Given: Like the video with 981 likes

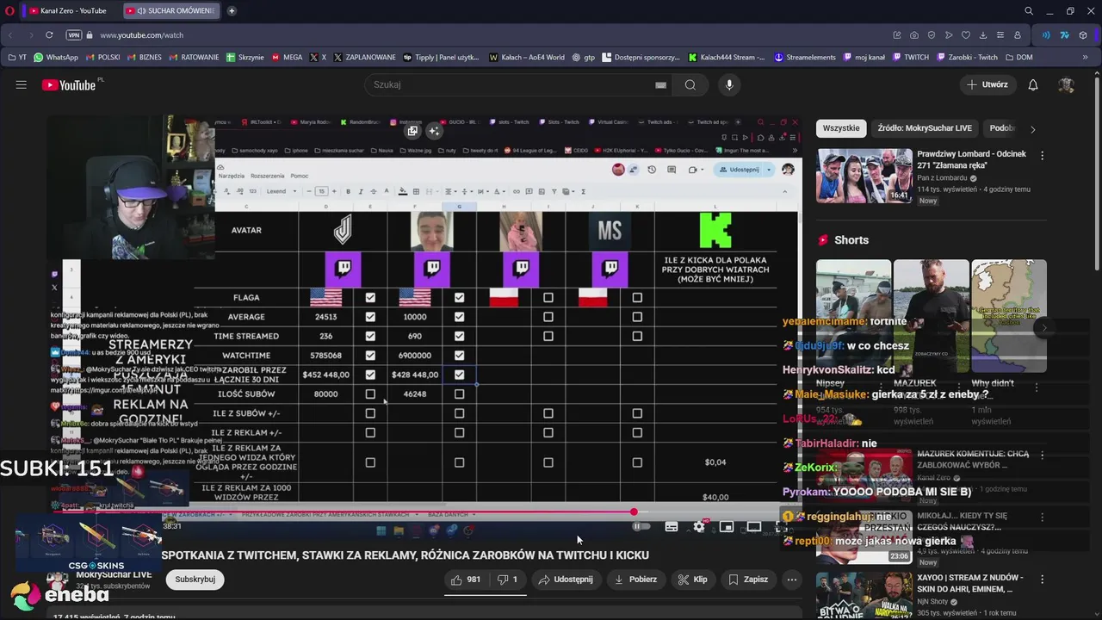Looking at the screenshot, I should click(x=466, y=580).
